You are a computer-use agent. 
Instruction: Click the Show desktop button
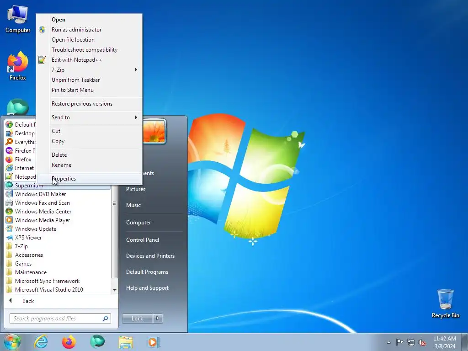click(465, 342)
